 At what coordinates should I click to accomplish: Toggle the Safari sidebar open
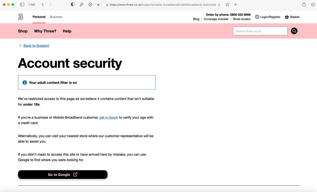(x=22, y=4)
